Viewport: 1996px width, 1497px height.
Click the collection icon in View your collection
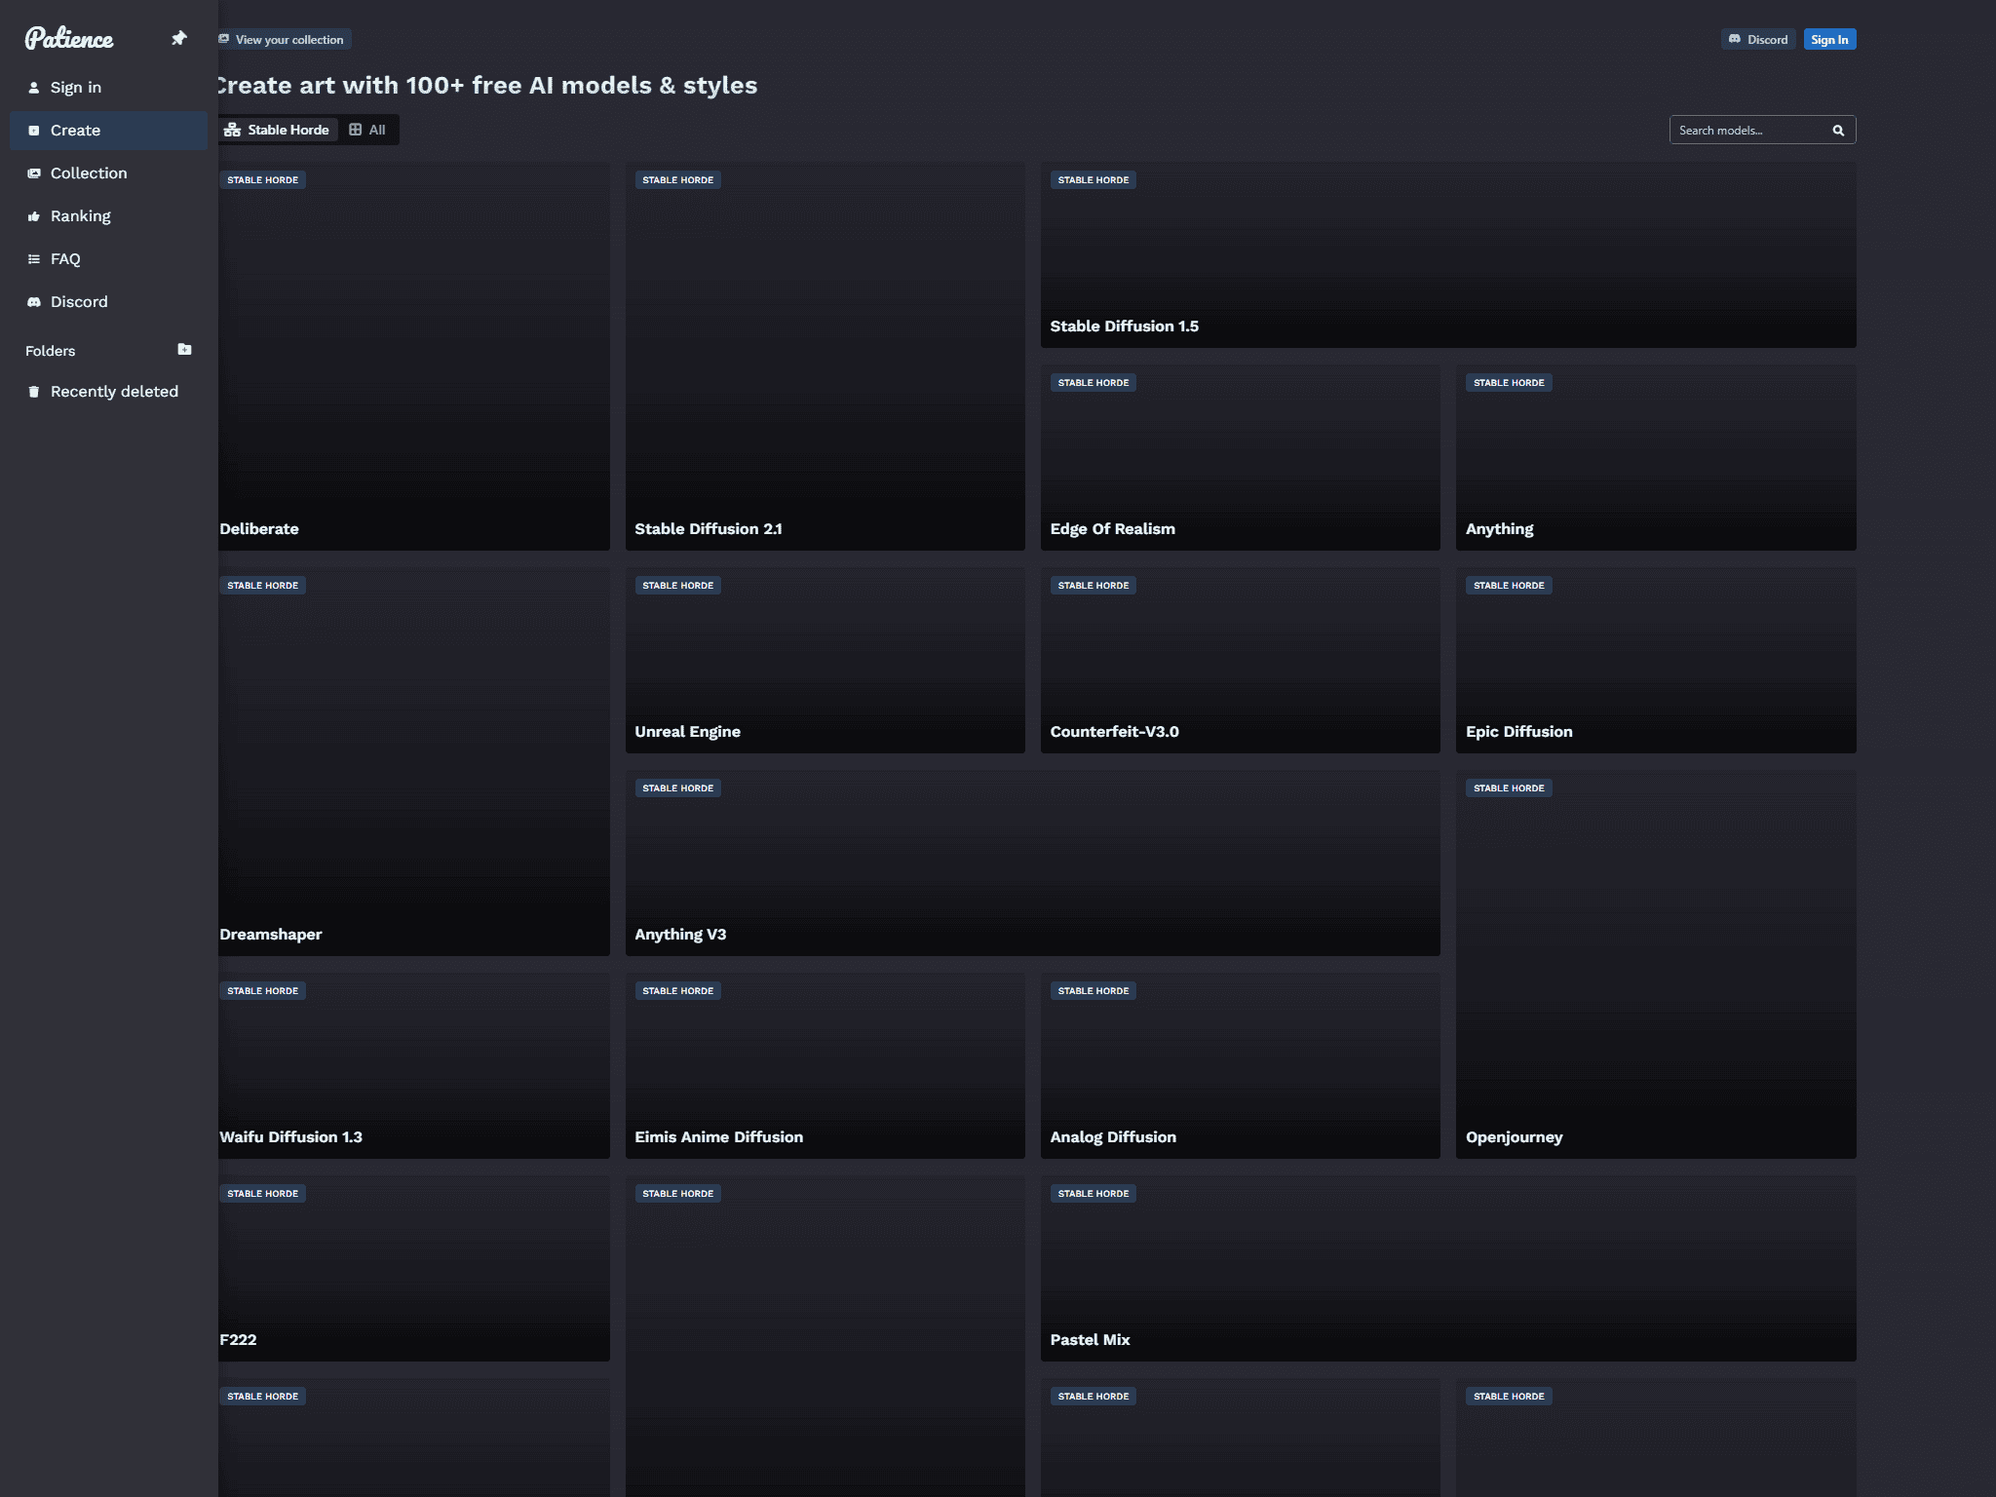(x=224, y=39)
